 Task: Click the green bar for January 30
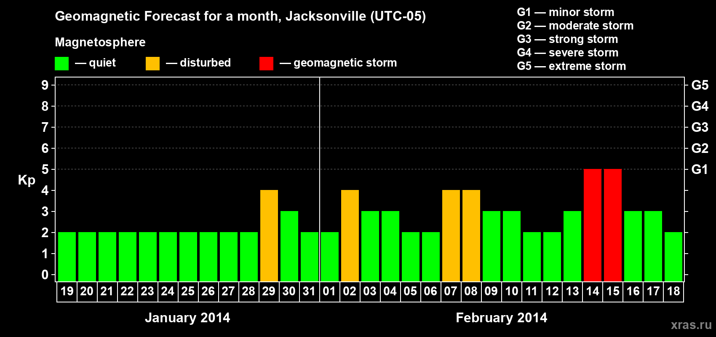(289, 246)
